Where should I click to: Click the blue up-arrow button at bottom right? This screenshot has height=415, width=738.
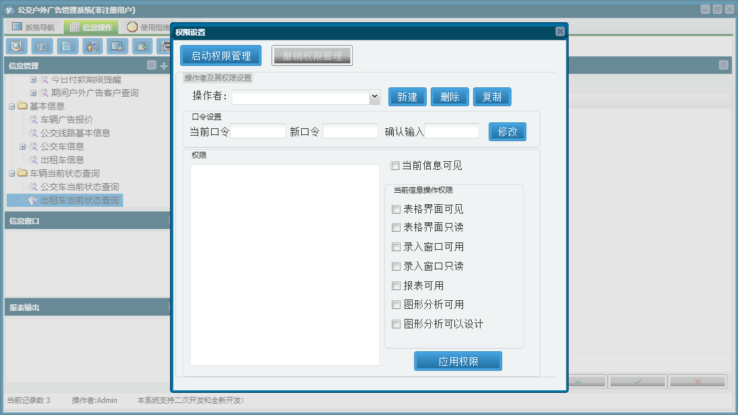click(578, 381)
